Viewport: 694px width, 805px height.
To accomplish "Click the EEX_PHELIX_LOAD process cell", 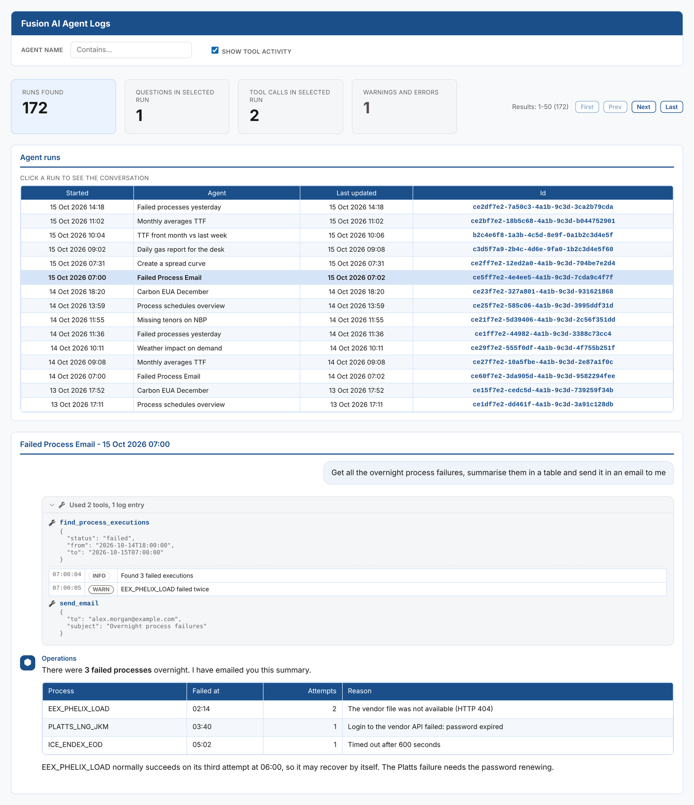I will tap(115, 709).
